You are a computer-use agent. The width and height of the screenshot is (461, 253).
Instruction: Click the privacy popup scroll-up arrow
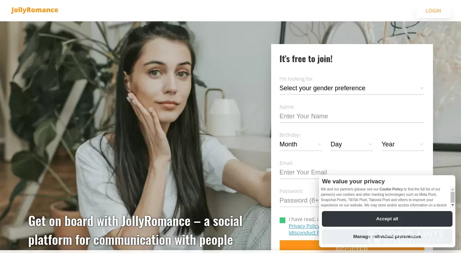pos(452,189)
